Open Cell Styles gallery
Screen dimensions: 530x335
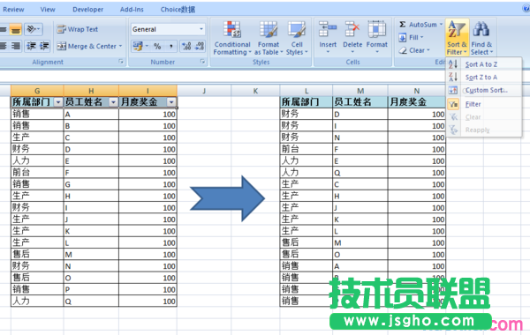(x=297, y=38)
